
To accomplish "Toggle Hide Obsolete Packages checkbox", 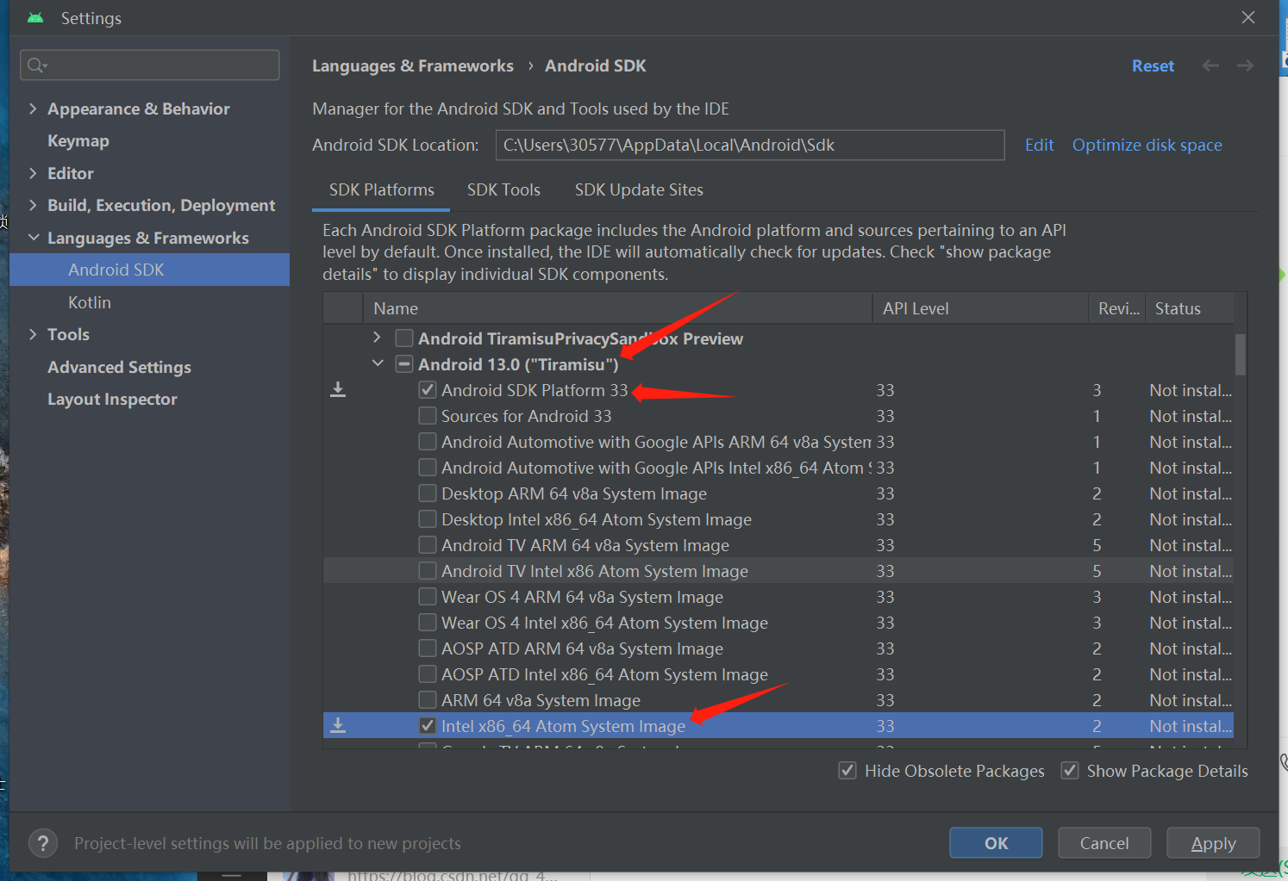I will 847,771.
